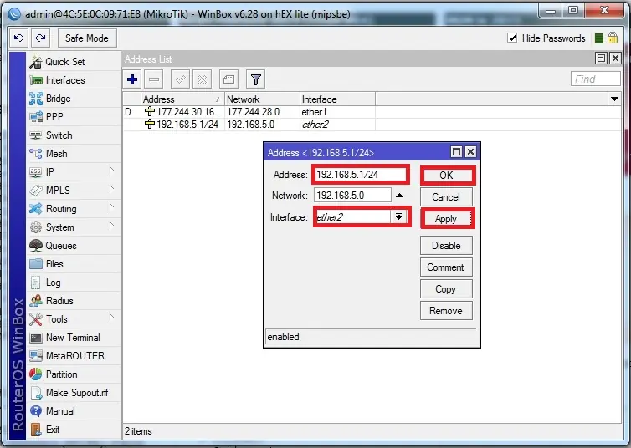The height and width of the screenshot is (448, 631).
Task: Click the checkmark Enable toolbar icon
Action: [x=180, y=79]
